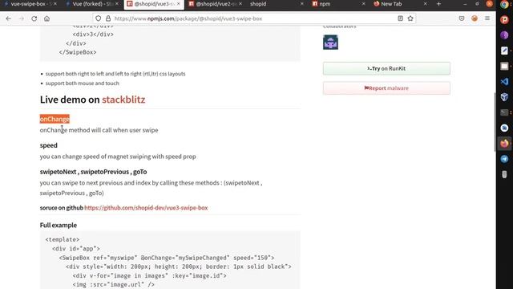Open the USB drive dock icon
Viewport: 513px width, 289px height.
[504, 174]
